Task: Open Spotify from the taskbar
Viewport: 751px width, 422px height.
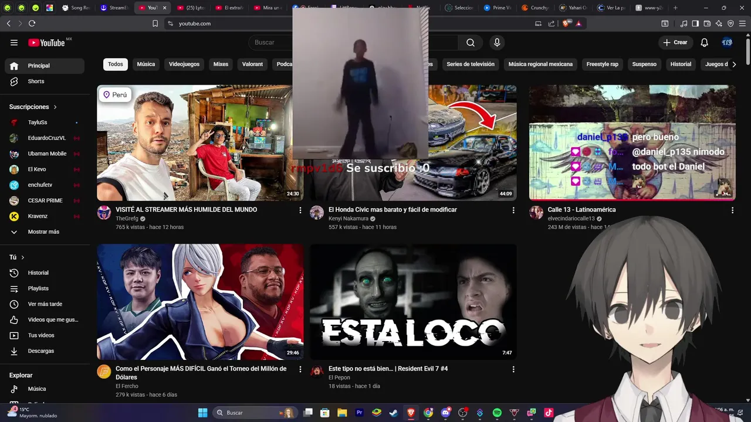Action: tap(497, 413)
